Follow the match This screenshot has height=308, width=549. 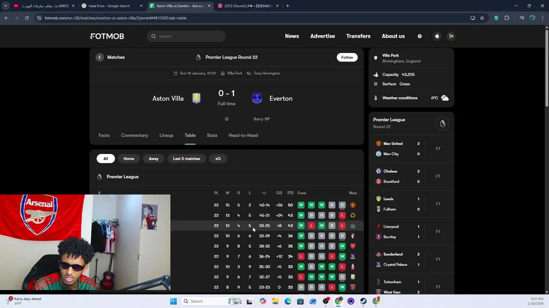pos(347,57)
